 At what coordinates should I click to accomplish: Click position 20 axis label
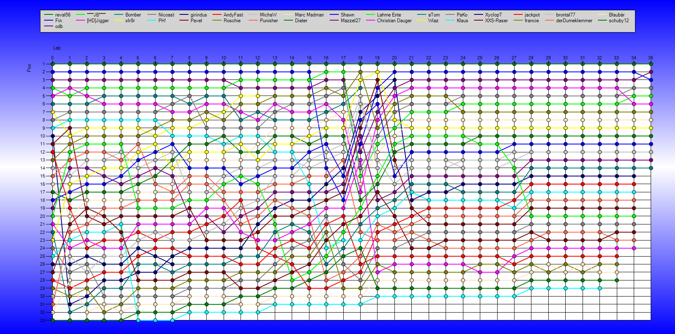point(42,216)
